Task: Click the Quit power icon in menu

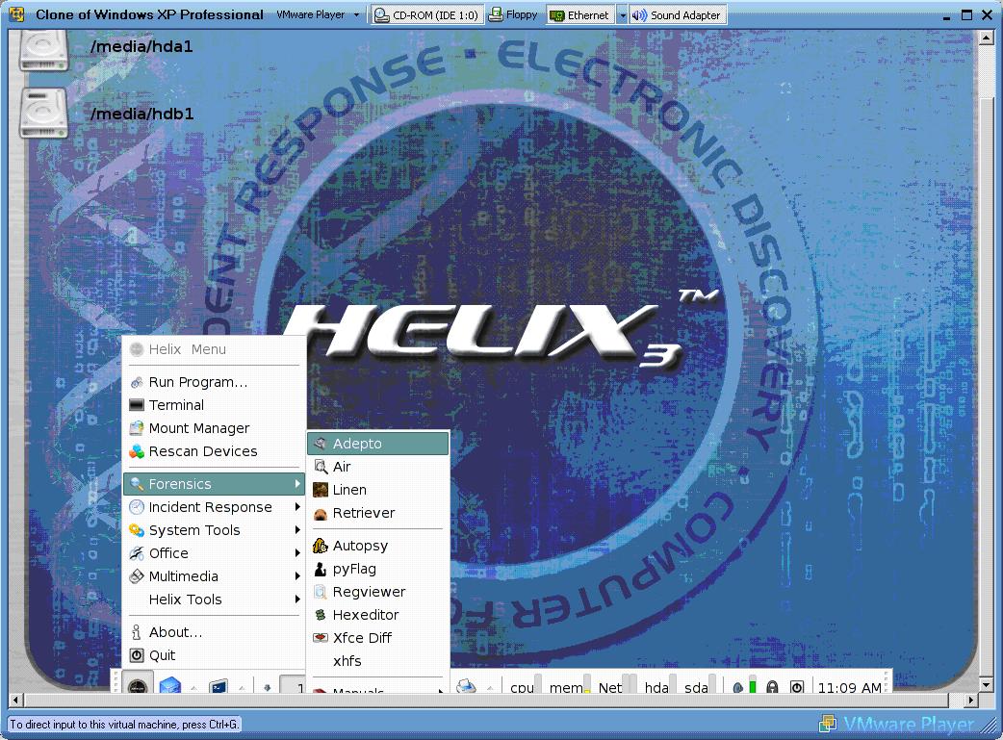Action: click(x=137, y=655)
